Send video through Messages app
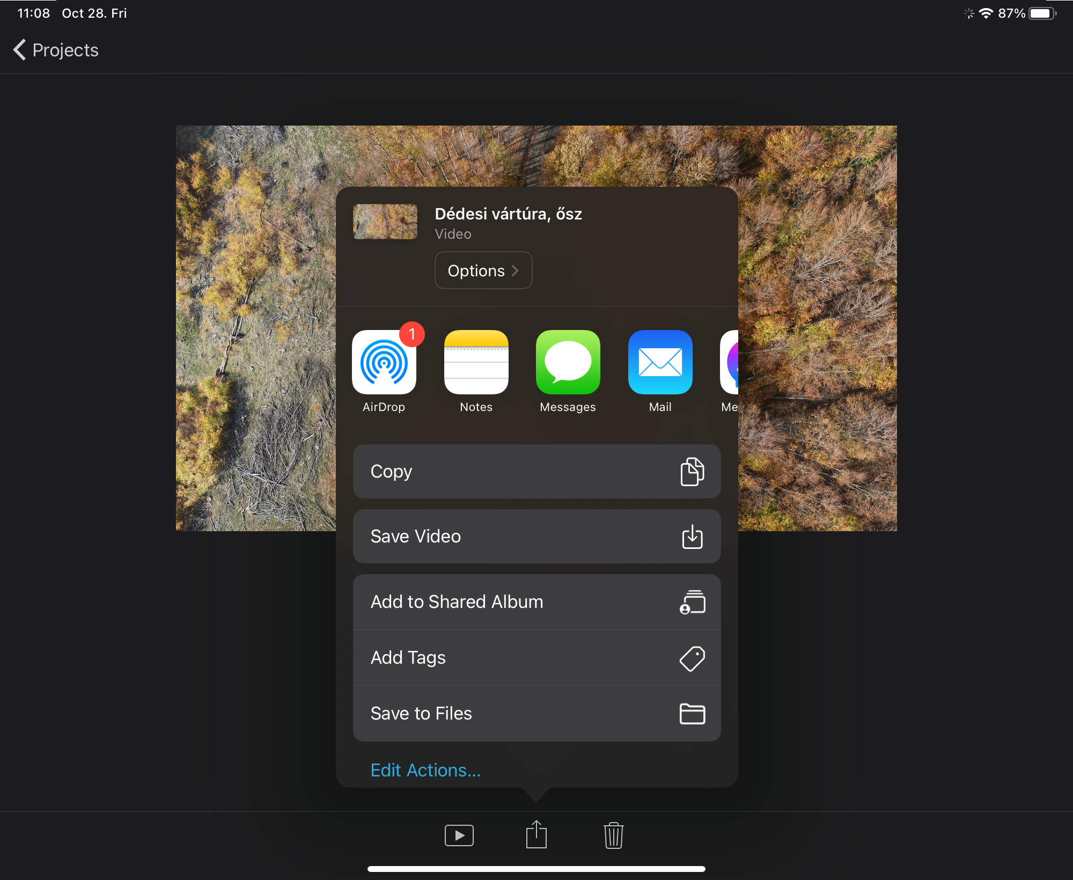1073x880 pixels. tap(568, 362)
